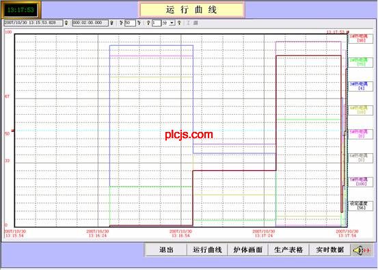Click the icon right of the unit dropdown
This screenshot has width=378, height=270.
tap(179, 23)
